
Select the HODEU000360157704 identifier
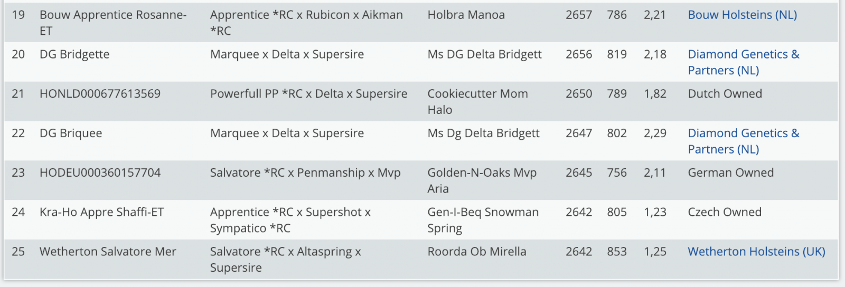pyautogui.click(x=100, y=173)
